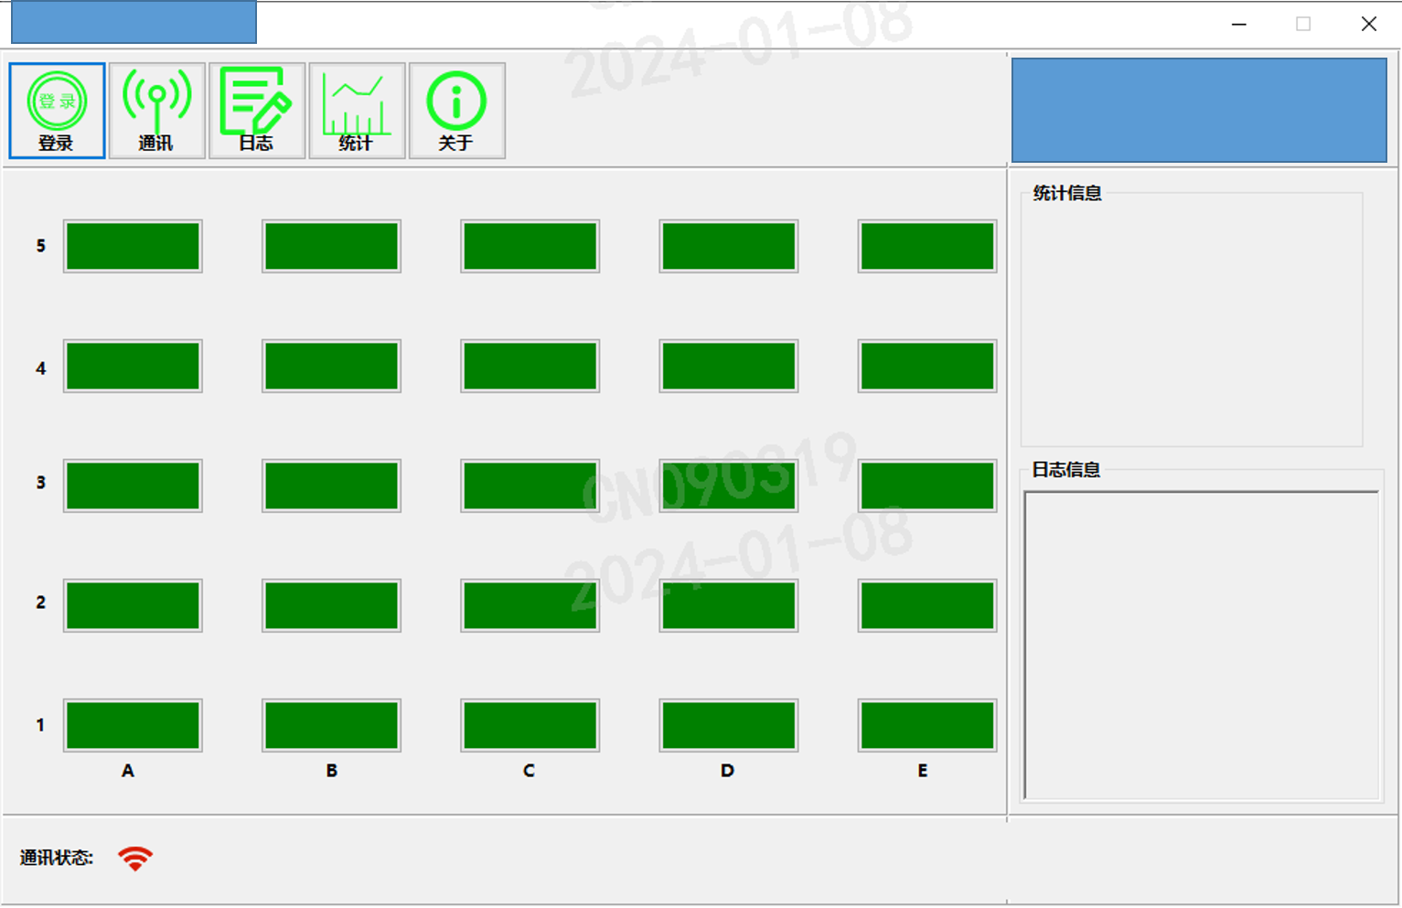This screenshot has width=1402, height=908.
Task: Activate green cell at column A row 1
Action: pyautogui.click(x=133, y=725)
